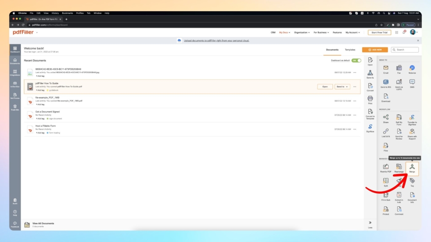
Task: Open the Features menu item
Action: [337, 32]
